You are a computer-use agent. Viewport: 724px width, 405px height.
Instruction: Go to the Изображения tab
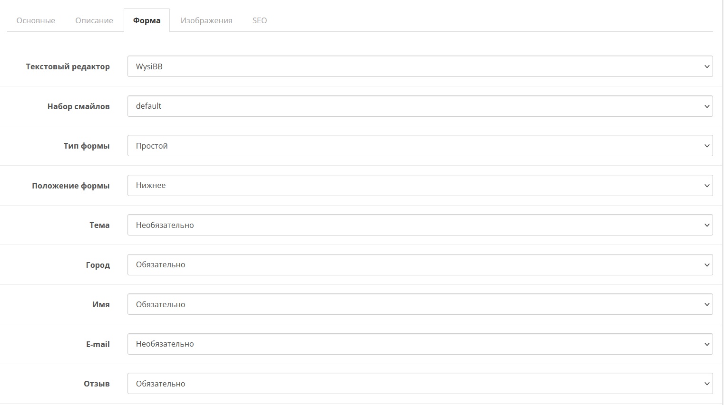point(206,20)
